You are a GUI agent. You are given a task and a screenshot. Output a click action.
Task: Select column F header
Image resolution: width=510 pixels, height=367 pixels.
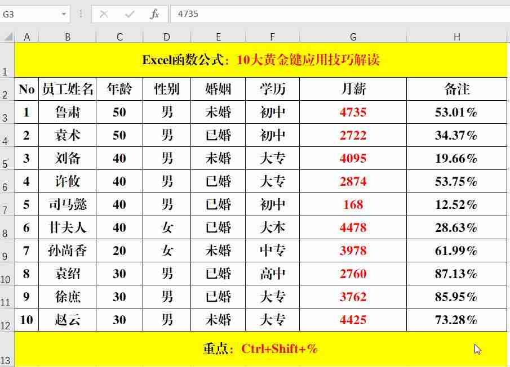(272, 37)
